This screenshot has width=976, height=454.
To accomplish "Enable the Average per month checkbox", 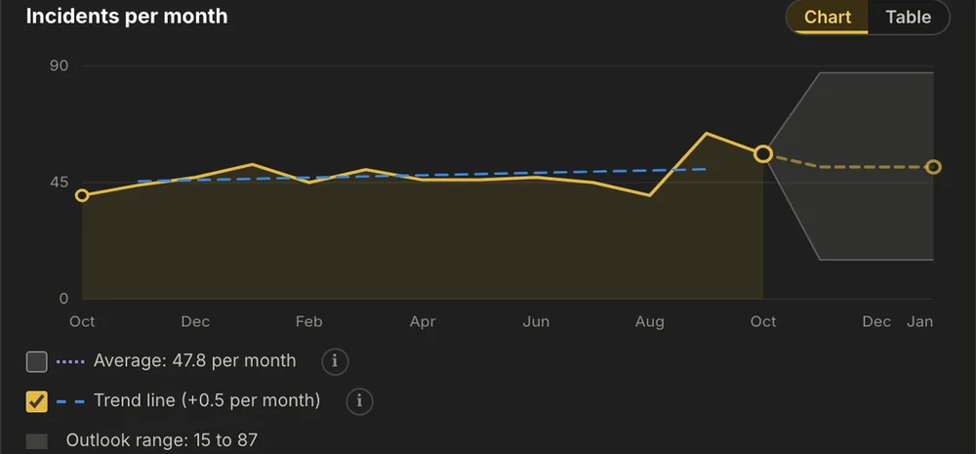I will point(37,361).
